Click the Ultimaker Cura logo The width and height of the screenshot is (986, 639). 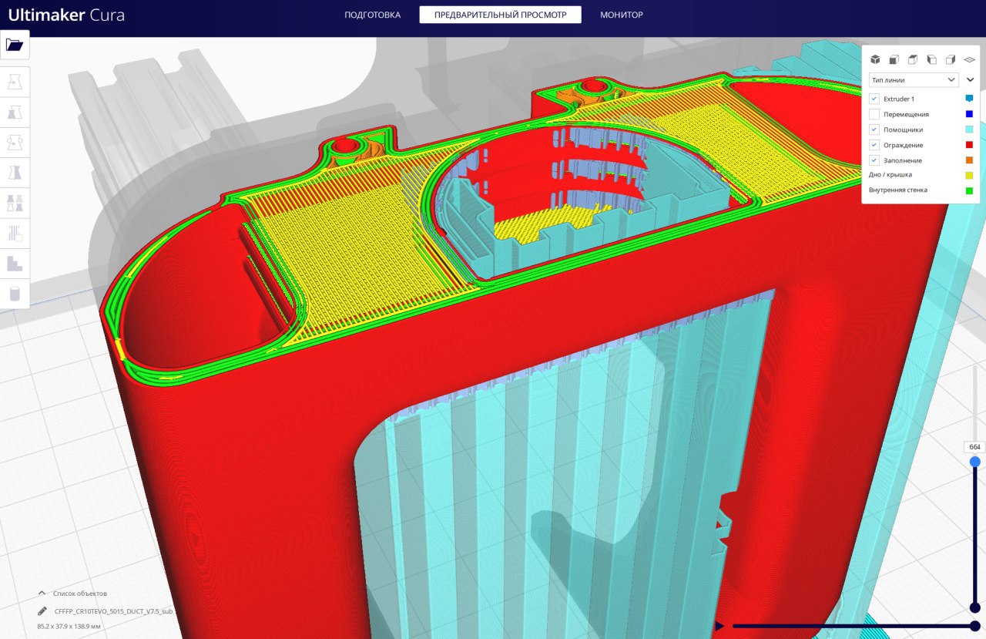(x=65, y=15)
